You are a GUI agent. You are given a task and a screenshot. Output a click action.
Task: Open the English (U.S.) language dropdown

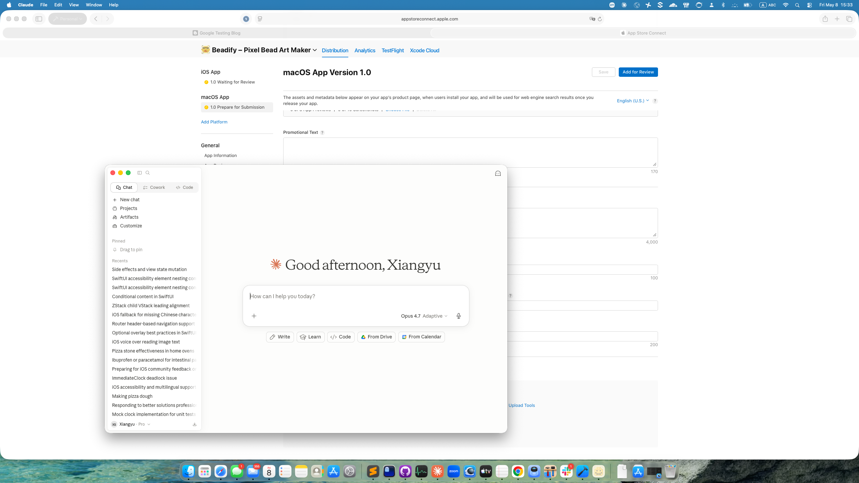(x=633, y=101)
